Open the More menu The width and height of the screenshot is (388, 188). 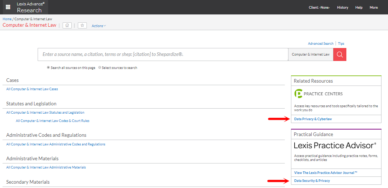pos(374,8)
